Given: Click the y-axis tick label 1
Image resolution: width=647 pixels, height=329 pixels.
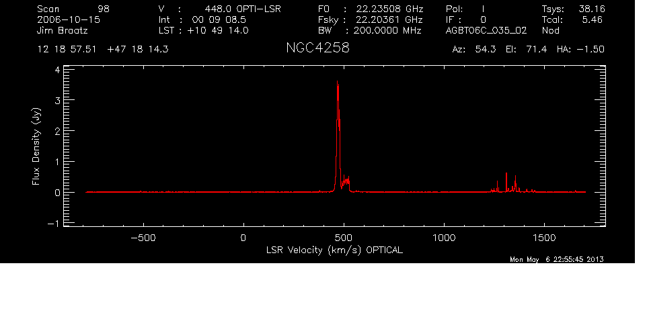Looking at the screenshot, I should coord(57,162).
